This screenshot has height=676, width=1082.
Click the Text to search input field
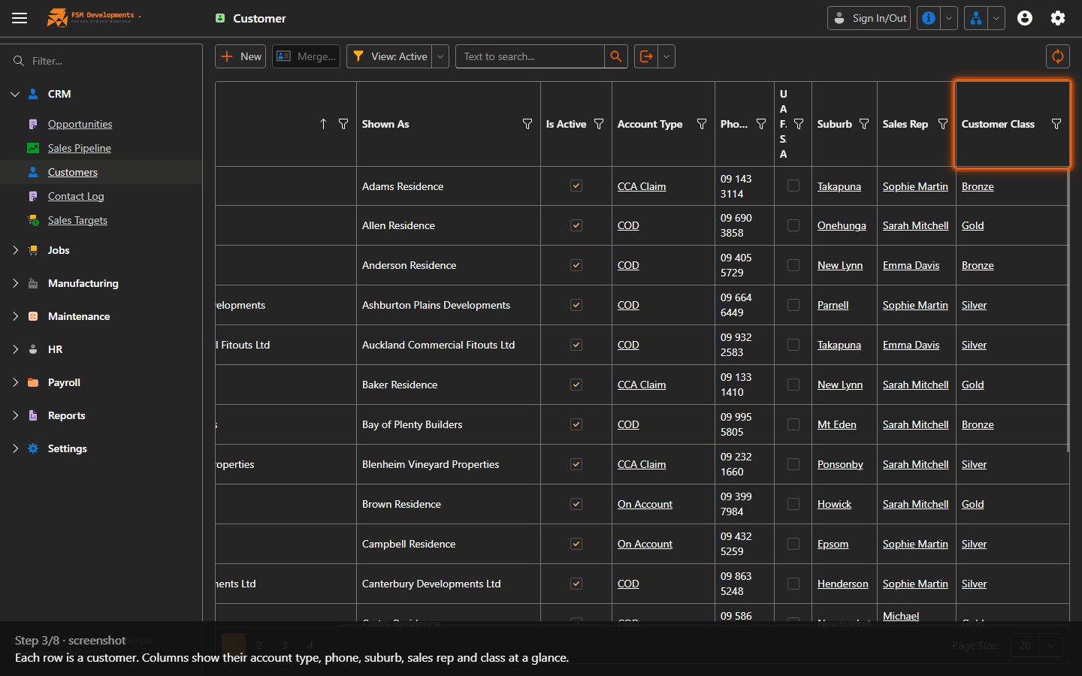pos(530,56)
